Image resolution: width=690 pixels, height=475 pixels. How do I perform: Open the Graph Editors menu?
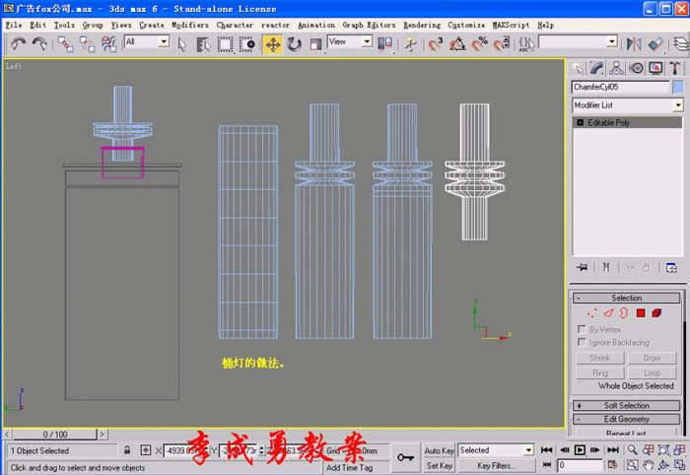[369, 25]
